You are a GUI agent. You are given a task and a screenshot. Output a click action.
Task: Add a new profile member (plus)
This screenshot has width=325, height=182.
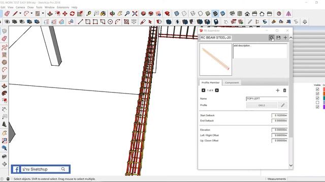(x=278, y=90)
